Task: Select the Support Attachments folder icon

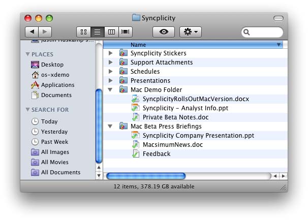Action: pos(124,62)
